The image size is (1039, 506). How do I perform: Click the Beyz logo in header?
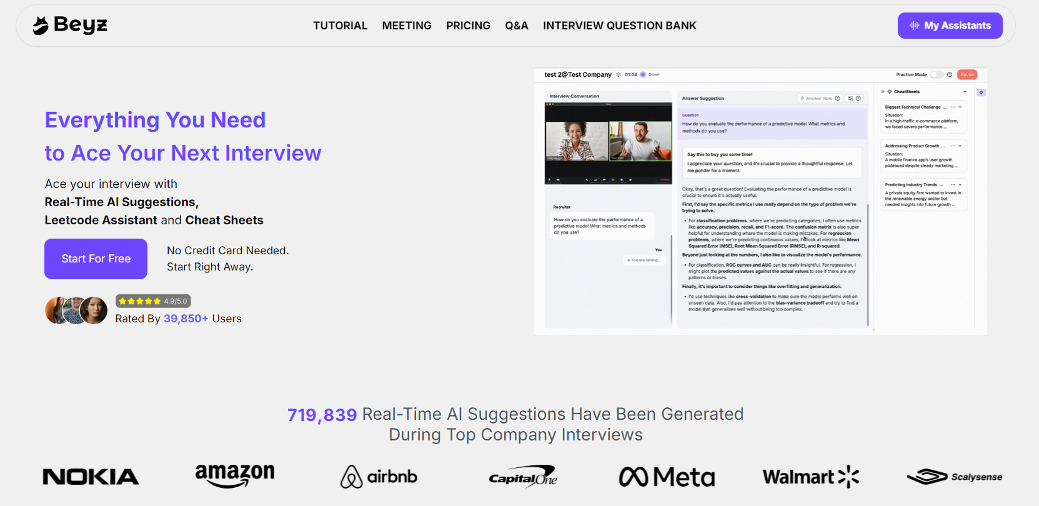[70, 25]
